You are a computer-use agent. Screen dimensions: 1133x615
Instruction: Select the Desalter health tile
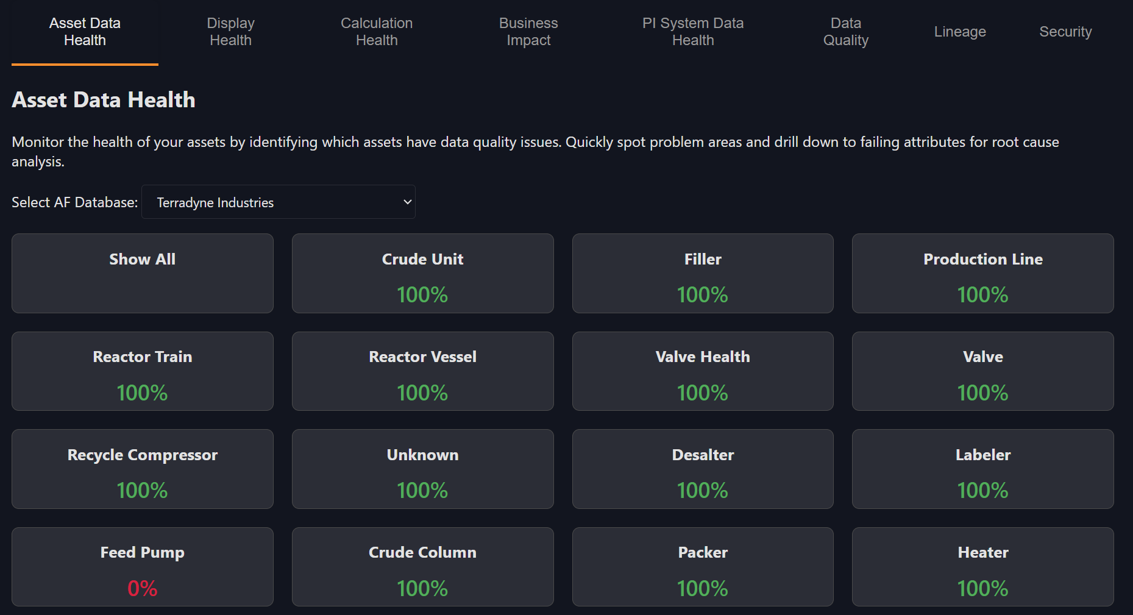point(702,469)
